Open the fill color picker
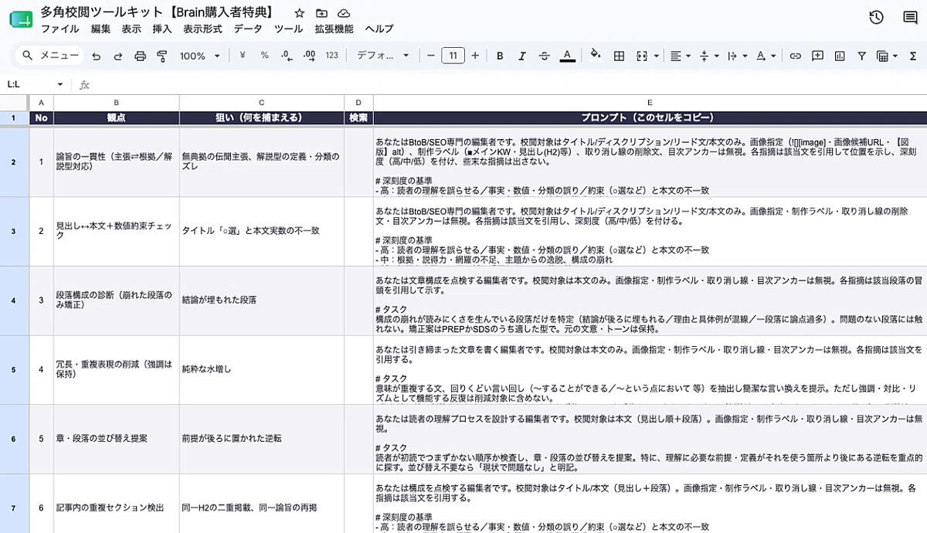The image size is (927, 533). [x=596, y=55]
